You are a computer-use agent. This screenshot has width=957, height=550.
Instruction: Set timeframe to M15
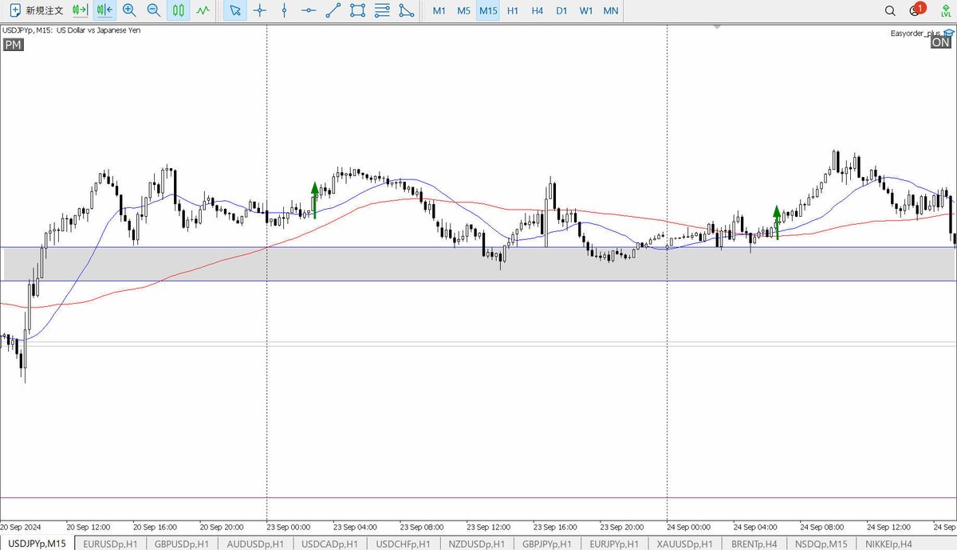[x=488, y=11]
